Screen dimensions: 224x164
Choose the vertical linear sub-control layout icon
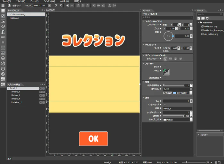pyautogui.click(x=171, y=59)
